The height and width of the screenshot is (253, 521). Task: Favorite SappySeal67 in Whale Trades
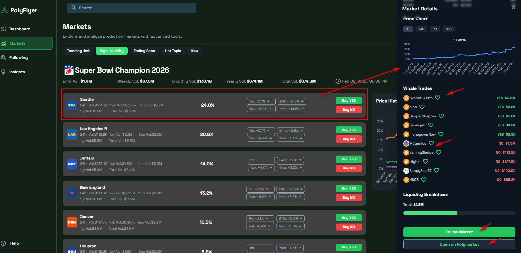pyautogui.click(x=437, y=170)
